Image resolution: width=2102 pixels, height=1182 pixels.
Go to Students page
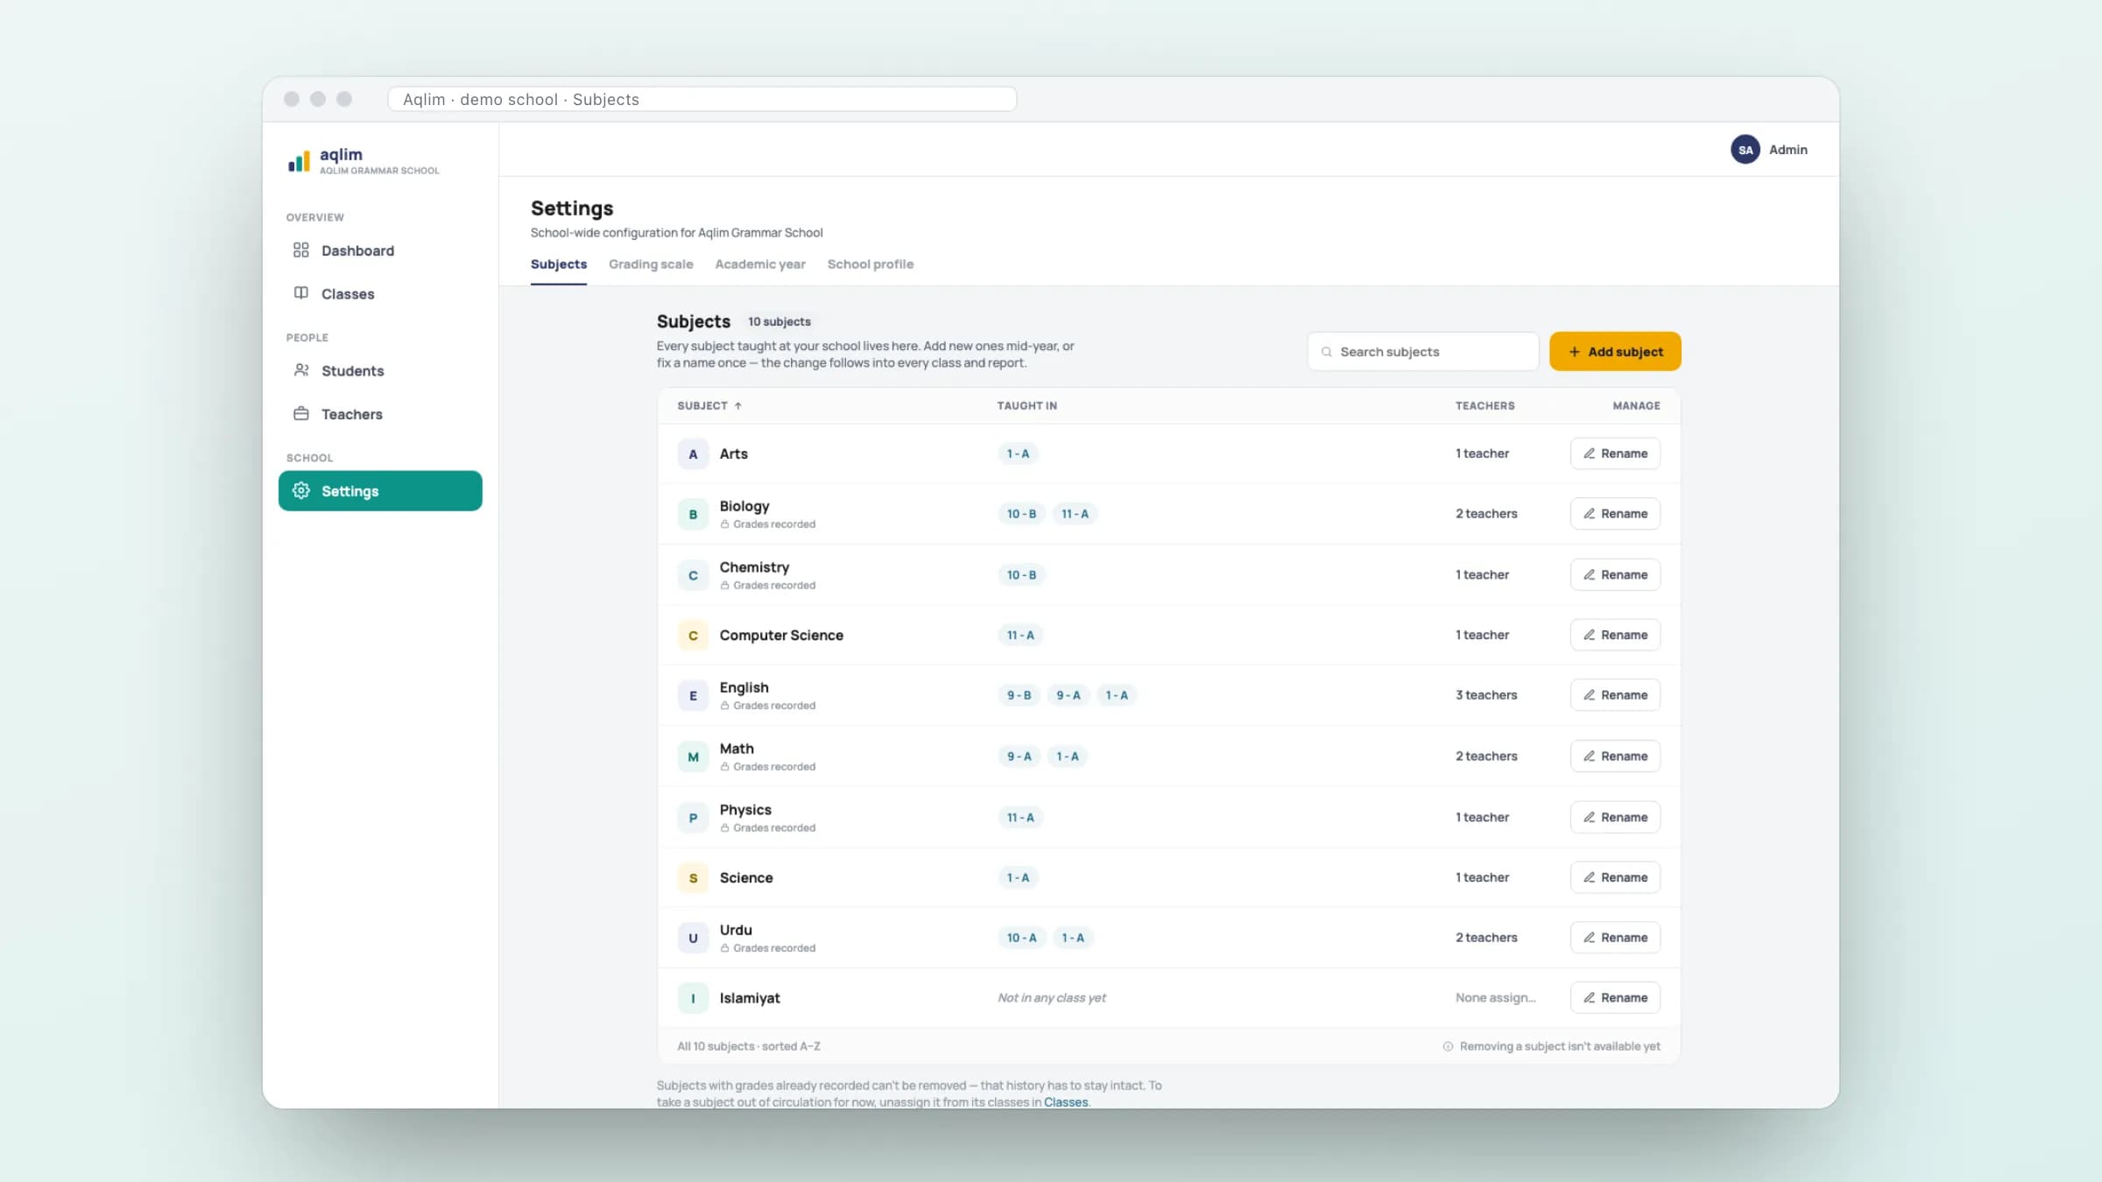click(380, 370)
